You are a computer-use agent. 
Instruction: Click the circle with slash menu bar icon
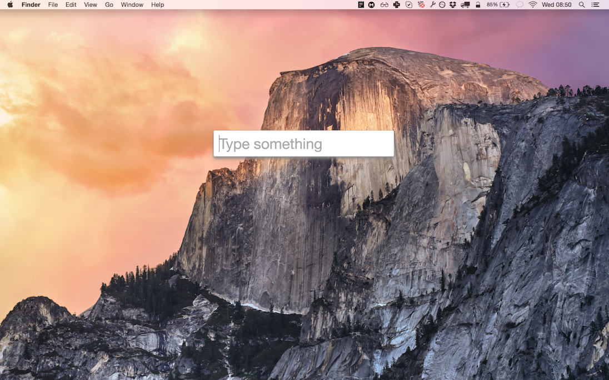pos(442,4)
